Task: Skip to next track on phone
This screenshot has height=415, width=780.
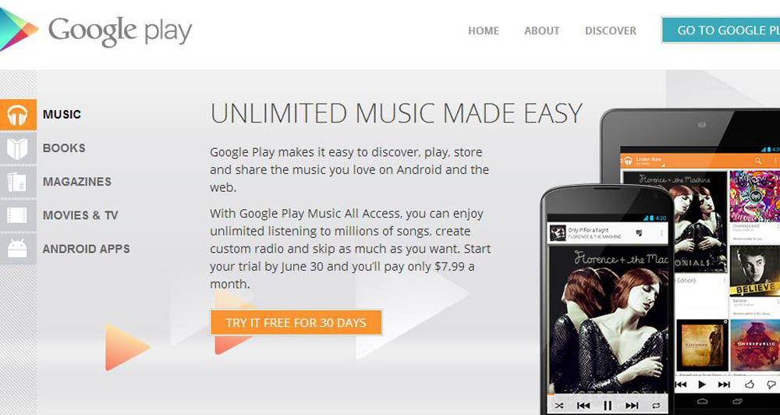Action: point(632,405)
